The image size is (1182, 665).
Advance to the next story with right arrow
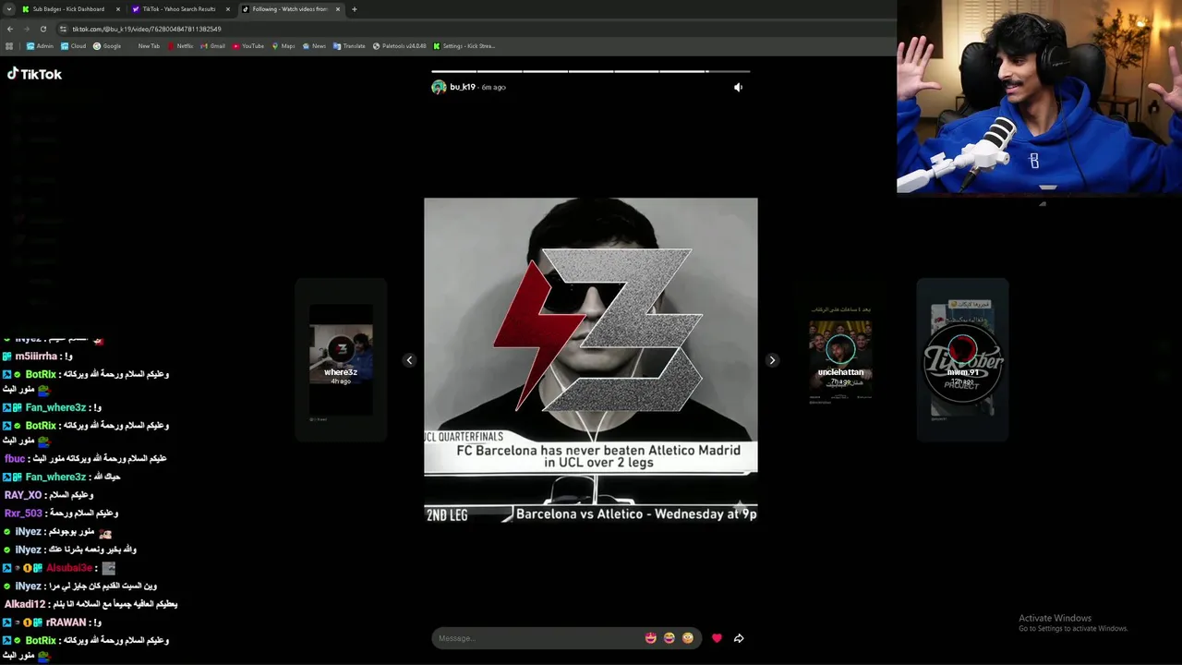click(x=772, y=360)
